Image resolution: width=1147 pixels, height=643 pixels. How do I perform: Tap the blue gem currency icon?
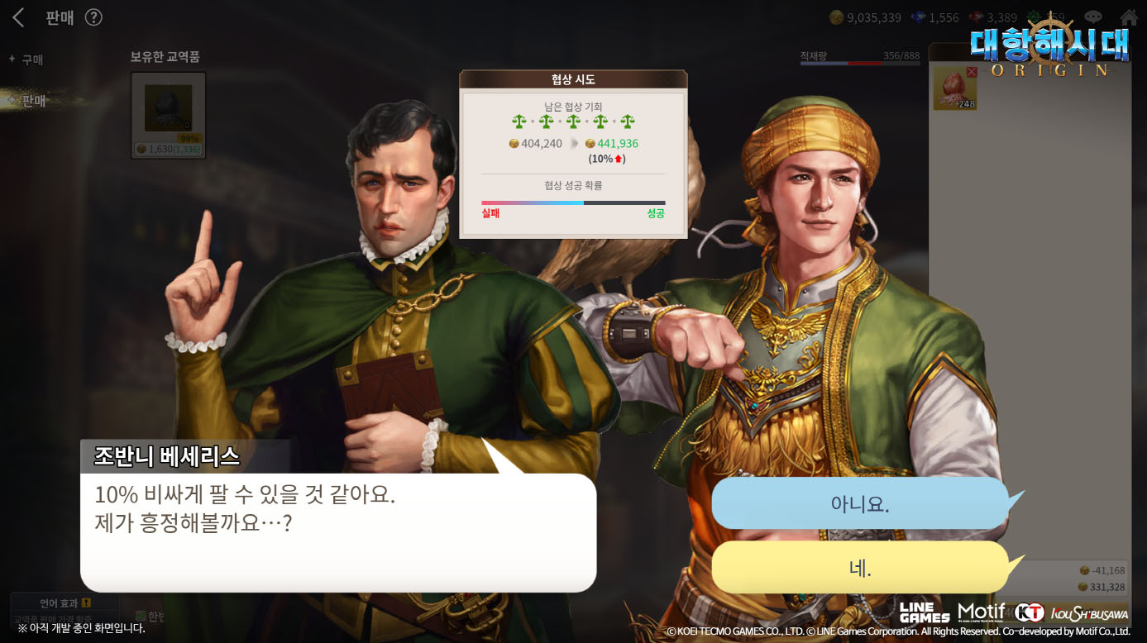pyautogui.click(x=918, y=17)
